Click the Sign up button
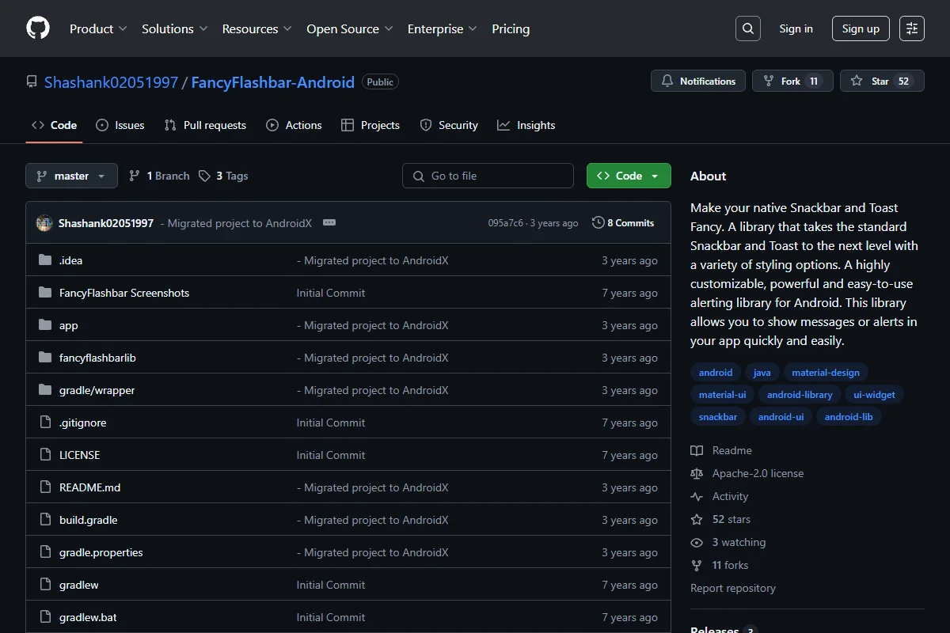The height and width of the screenshot is (633, 950). (x=861, y=28)
